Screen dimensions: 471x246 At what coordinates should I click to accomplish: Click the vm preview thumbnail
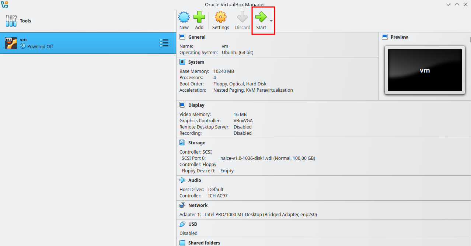pyautogui.click(x=425, y=70)
